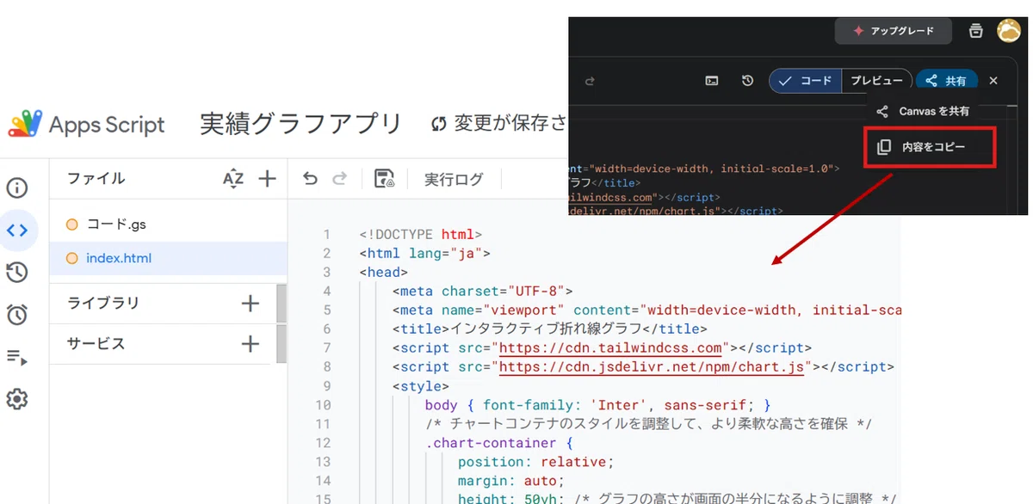The width and height of the screenshot is (1033, 504).
Task: Click the meta charset="UTF-8" line
Action: (x=482, y=292)
